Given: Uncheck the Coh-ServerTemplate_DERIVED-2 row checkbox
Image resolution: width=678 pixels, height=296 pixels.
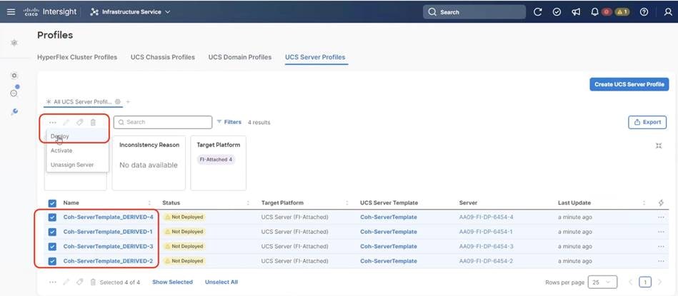Looking at the screenshot, I should click(x=52, y=261).
